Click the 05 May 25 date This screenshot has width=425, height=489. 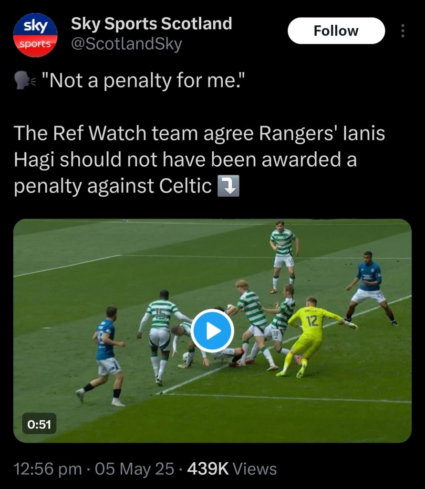point(135,469)
